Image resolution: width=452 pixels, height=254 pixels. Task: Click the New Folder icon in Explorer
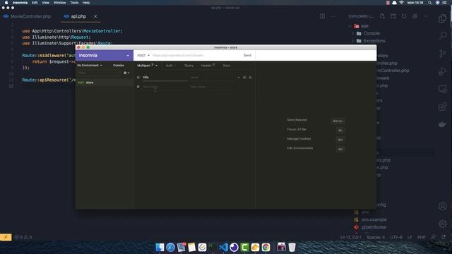(x=393, y=16)
